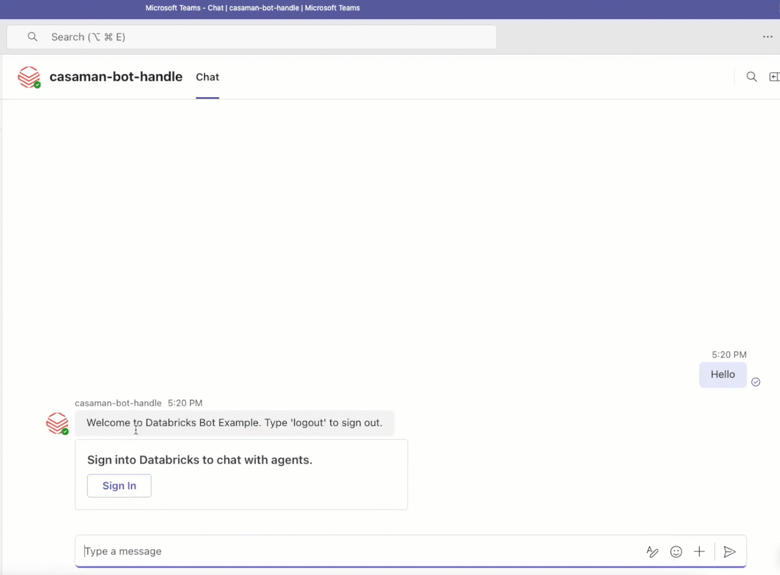Click the delivered checkmark beside the Hello message
Image resolution: width=780 pixels, height=575 pixels.
click(x=756, y=382)
